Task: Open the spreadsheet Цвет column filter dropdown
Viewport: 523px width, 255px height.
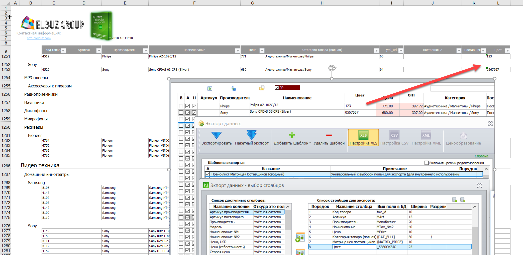Action: point(507,51)
